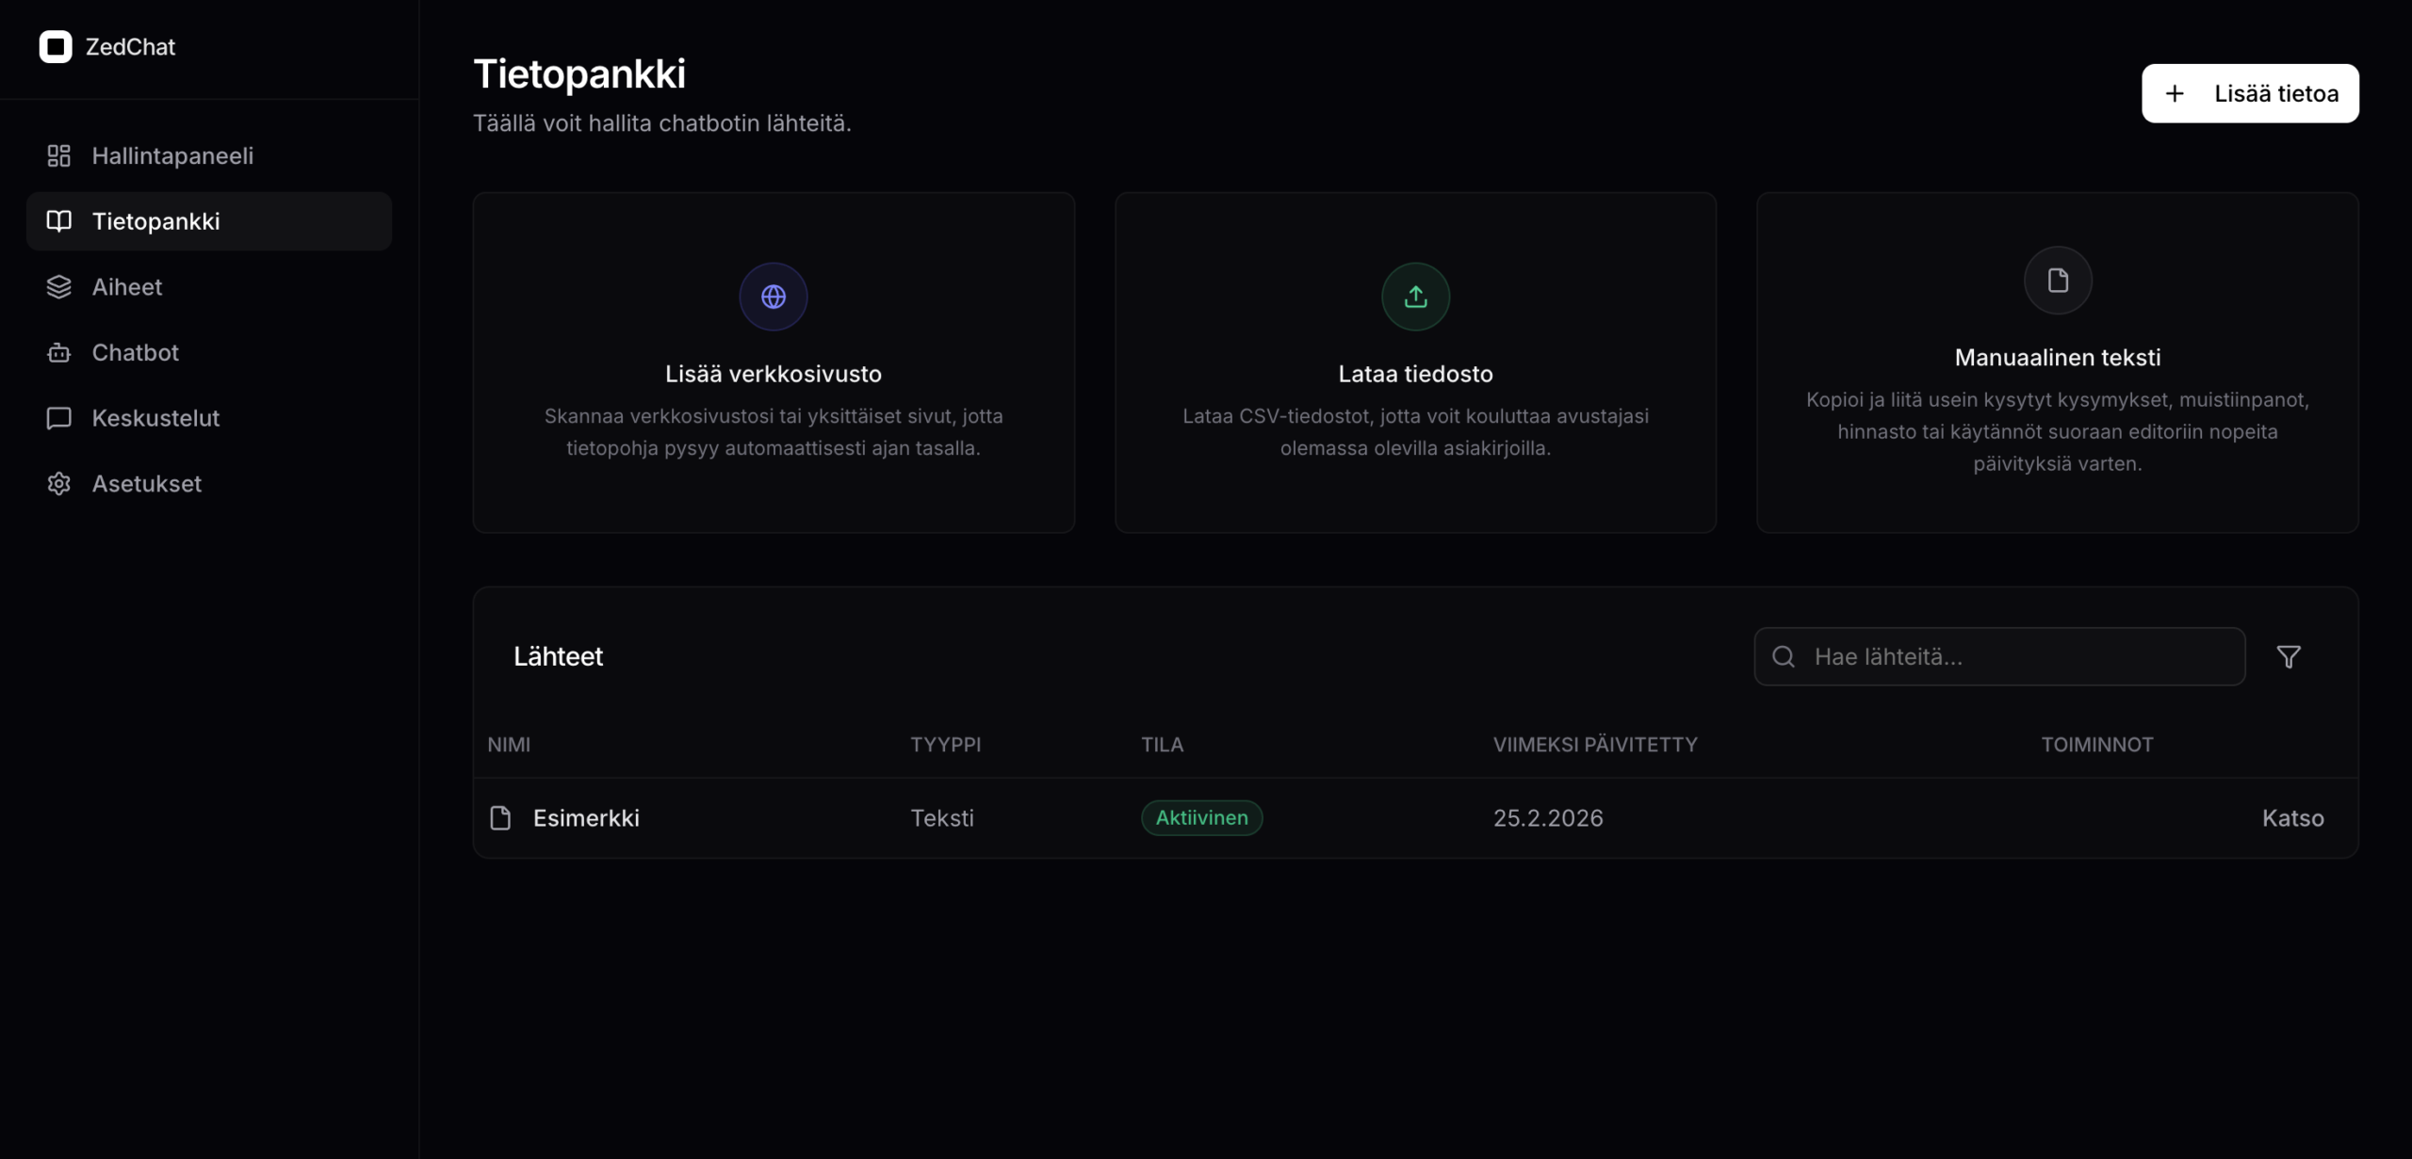This screenshot has height=1159, width=2412.
Task: Click the ZedChat logo icon
Action: 56,46
